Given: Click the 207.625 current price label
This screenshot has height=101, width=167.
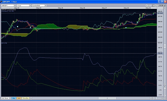Looking at the screenshot, I should (x=160, y=13).
